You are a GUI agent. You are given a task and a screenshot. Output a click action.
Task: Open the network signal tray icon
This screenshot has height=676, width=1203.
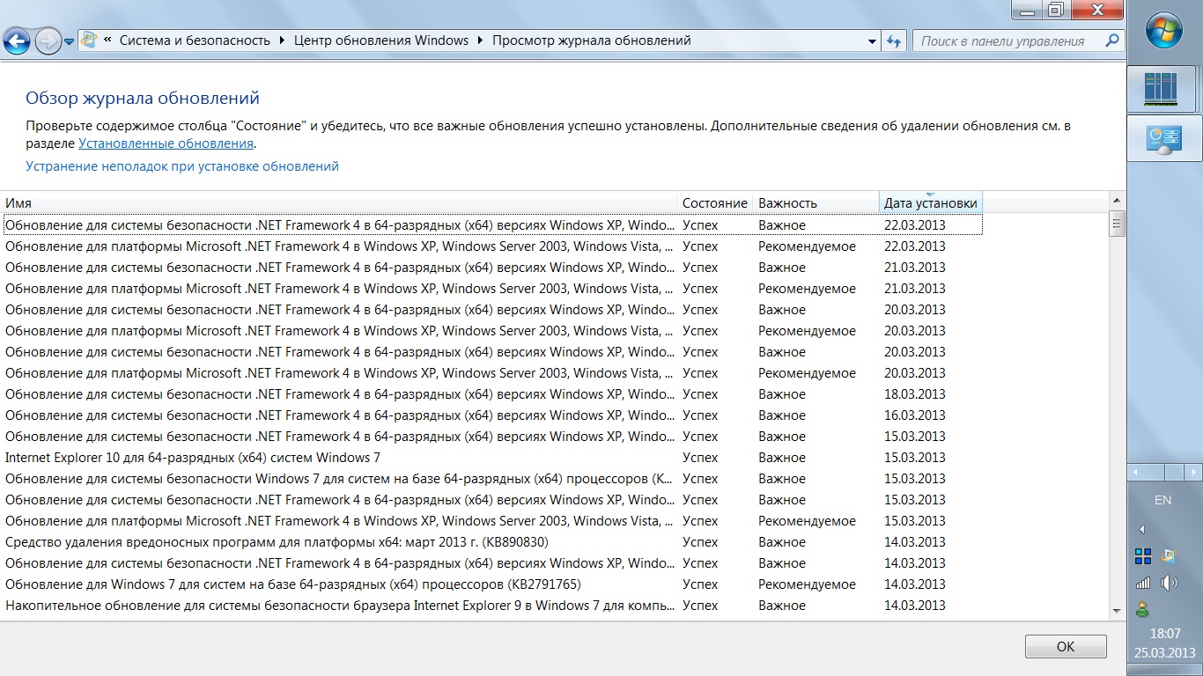point(1142,582)
